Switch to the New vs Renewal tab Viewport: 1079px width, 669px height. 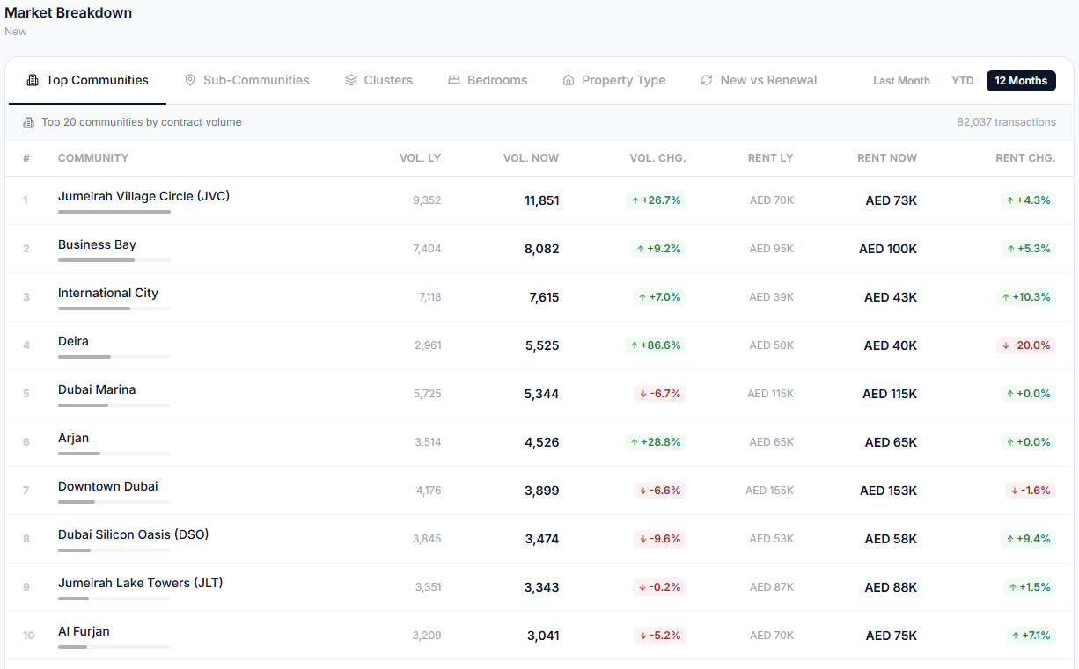[x=759, y=80]
